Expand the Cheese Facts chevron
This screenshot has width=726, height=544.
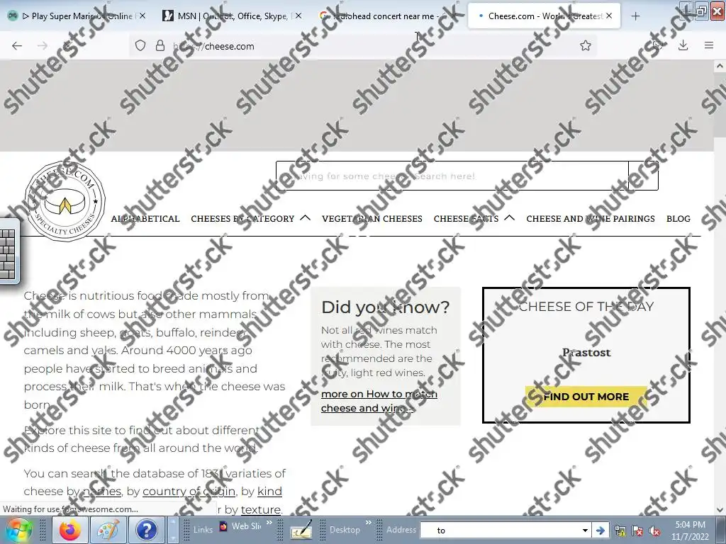tap(509, 218)
